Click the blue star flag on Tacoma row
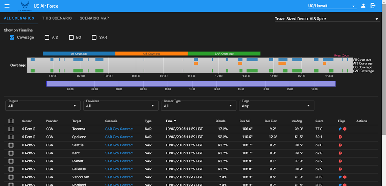The width and height of the screenshot is (386, 186). click(340, 129)
